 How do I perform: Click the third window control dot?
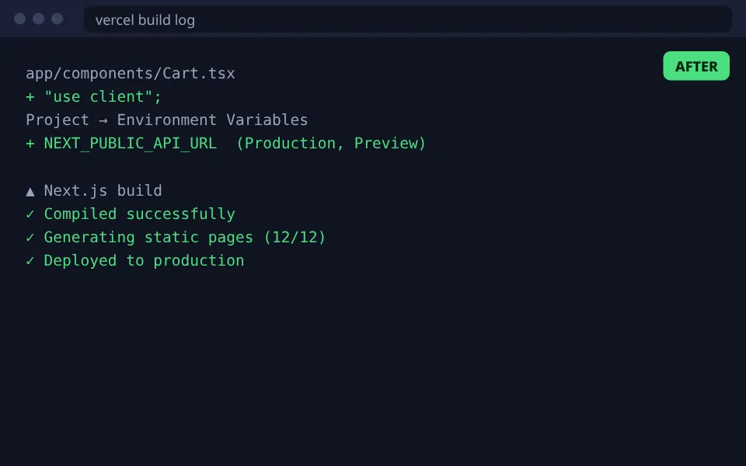[57, 19]
